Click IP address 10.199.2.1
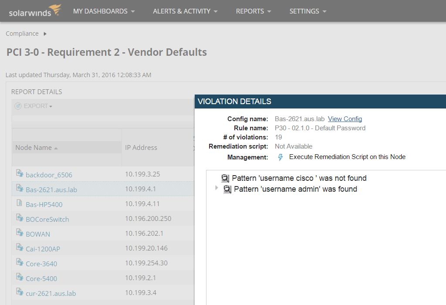Screen dimensions: 446x305 pyautogui.click(x=141, y=278)
